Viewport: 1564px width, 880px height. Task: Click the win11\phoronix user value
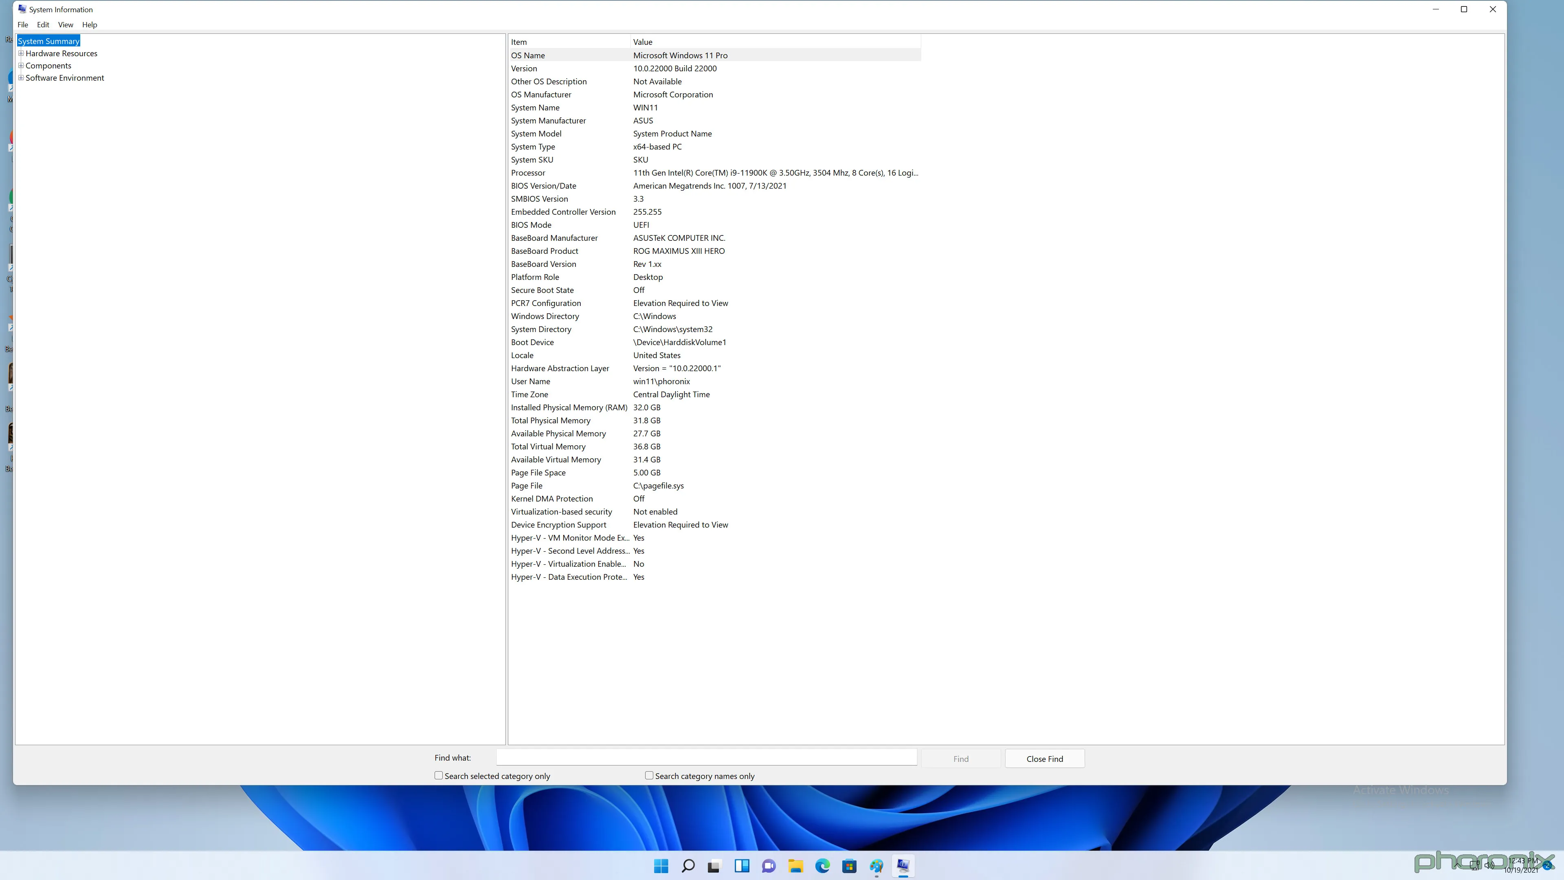tap(662, 382)
